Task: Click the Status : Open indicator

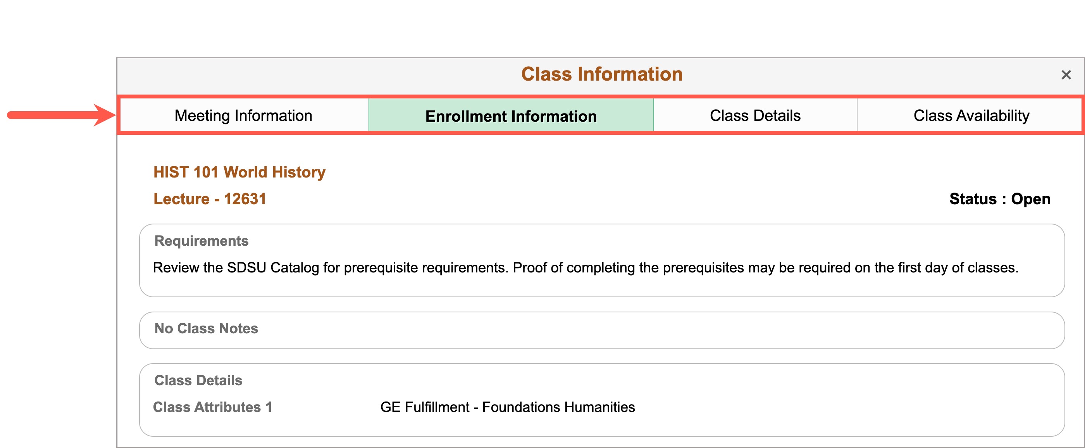Action: point(999,199)
